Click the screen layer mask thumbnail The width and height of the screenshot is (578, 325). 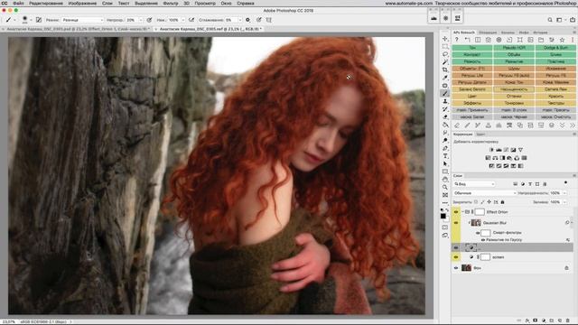point(486,256)
